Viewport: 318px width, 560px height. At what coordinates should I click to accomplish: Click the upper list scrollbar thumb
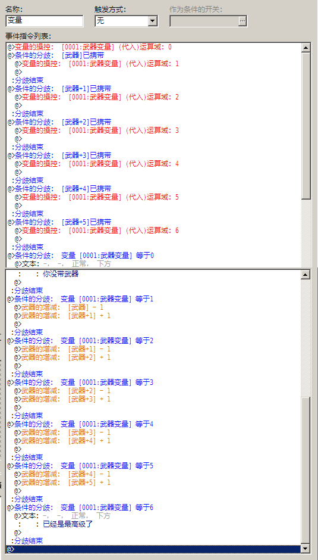click(306, 126)
